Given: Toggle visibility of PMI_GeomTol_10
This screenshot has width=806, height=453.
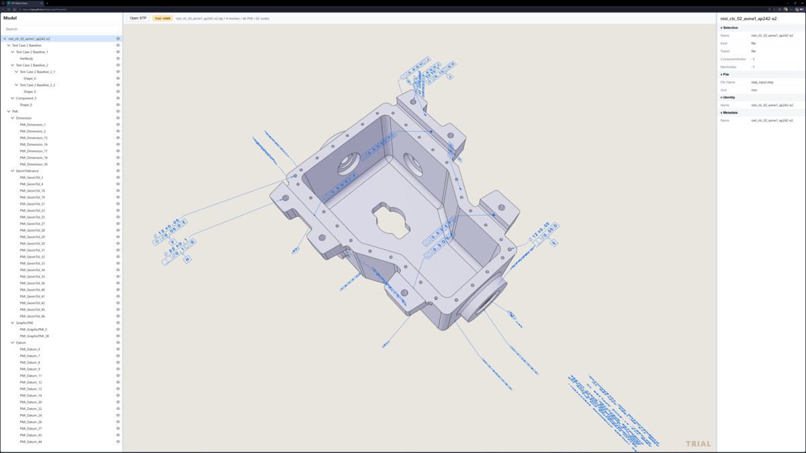Looking at the screenshot, I should point(118,191).
